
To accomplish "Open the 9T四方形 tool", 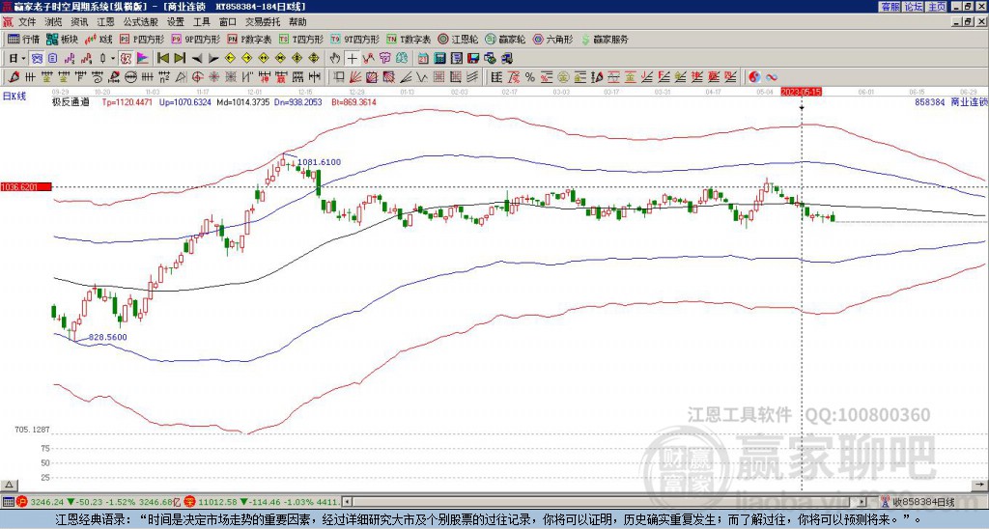I will pos(355,39).
